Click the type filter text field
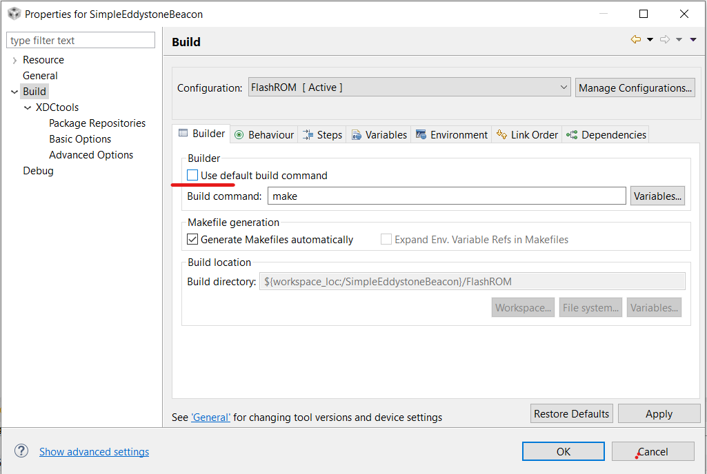Screen dimensions: 707x474 coord(81,40)
